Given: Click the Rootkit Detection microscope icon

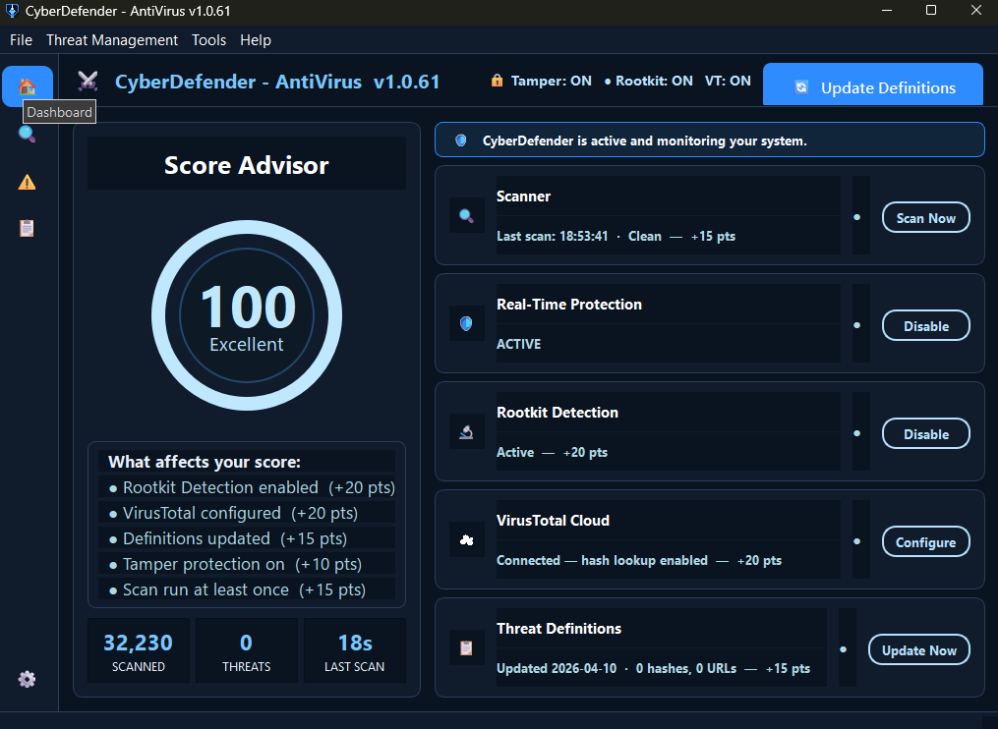Looking at the screenshot, I should 466,432.
